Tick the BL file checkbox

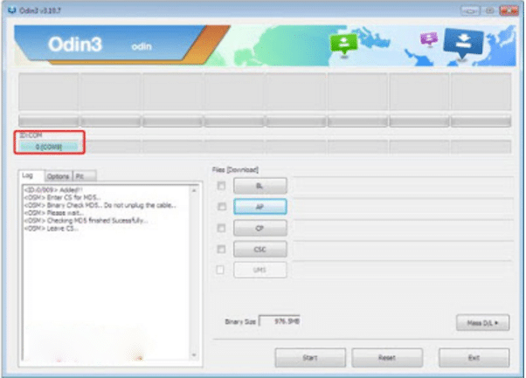[x=221, y=186]
